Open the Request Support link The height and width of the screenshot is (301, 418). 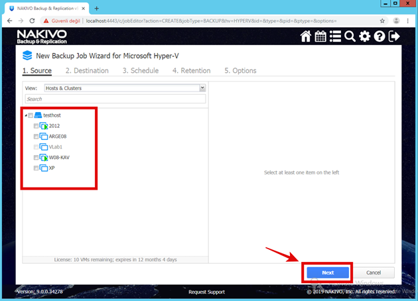(206, 292)
